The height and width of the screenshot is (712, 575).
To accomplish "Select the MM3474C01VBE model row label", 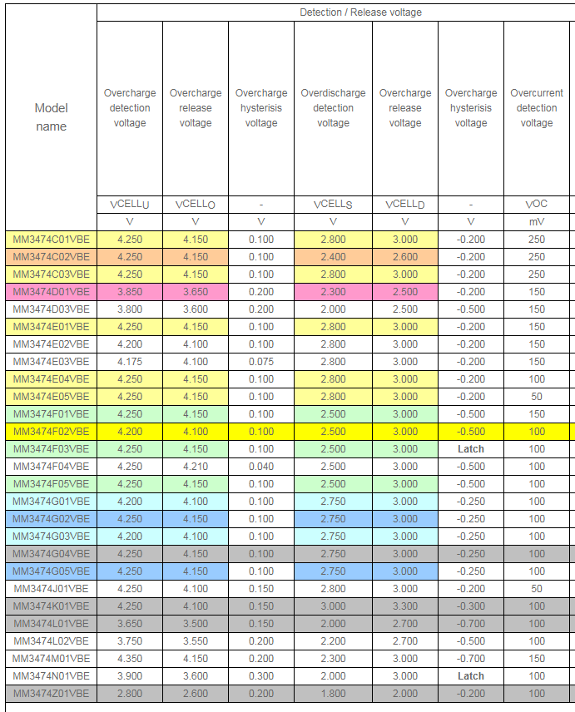I will [51, 240].
